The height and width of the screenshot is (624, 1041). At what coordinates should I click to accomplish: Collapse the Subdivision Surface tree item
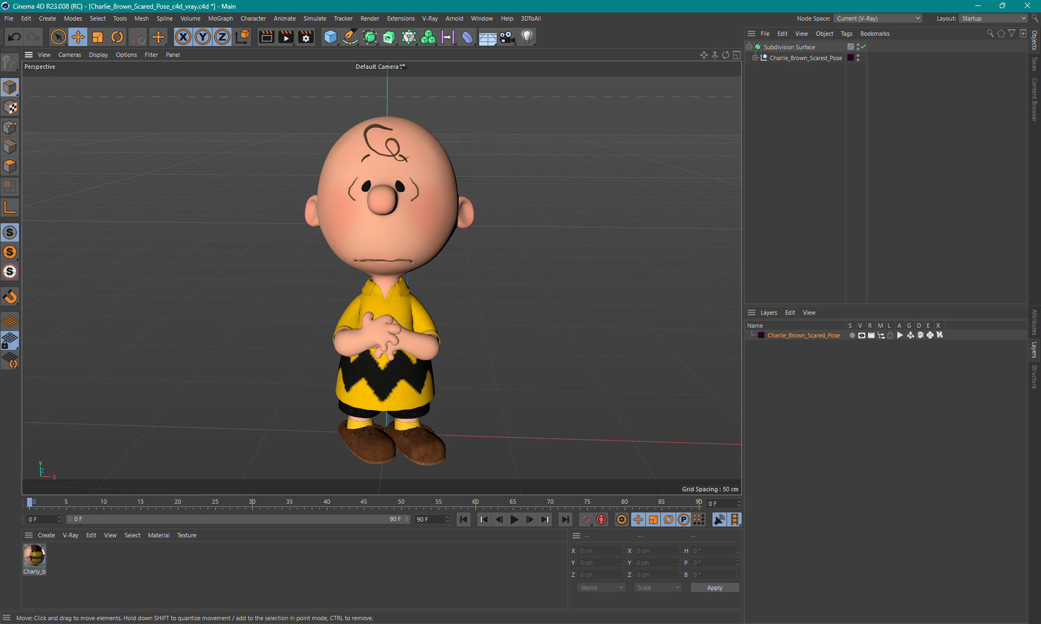[x=749, y=47]
